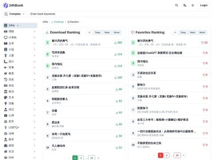
Task: Click the 宗教 cross icon
Action: pyautogui.click(x=6, y=104)
